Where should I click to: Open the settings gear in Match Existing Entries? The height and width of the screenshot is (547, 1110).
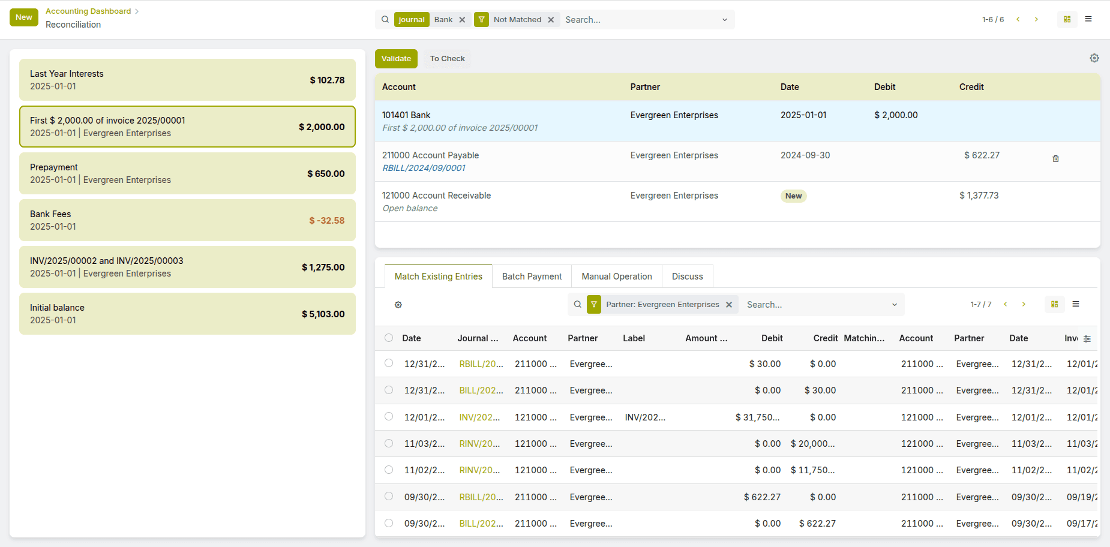click(x=398, y=305)
